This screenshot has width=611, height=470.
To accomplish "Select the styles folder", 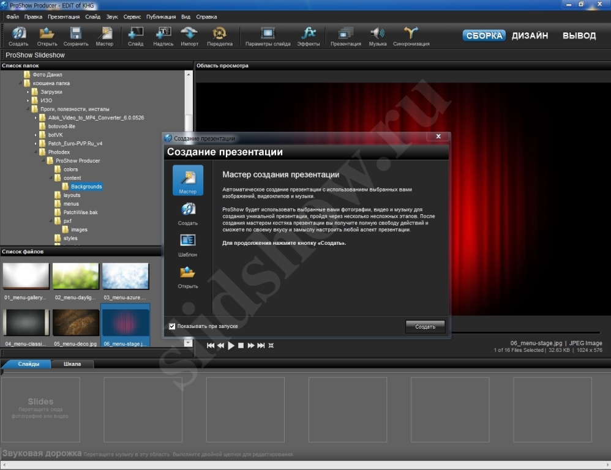I will click(x=70, y=238).
